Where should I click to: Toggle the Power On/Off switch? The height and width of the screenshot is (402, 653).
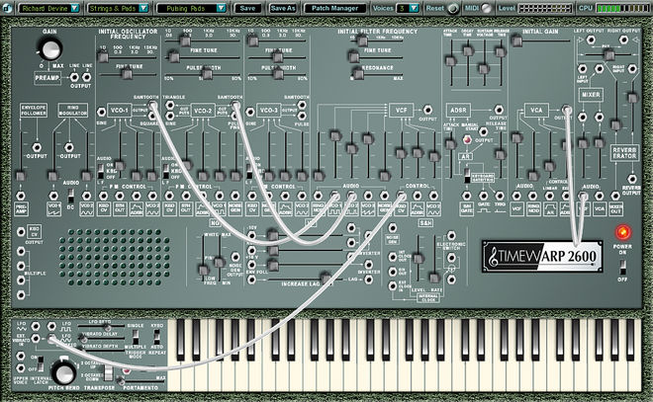622,266
